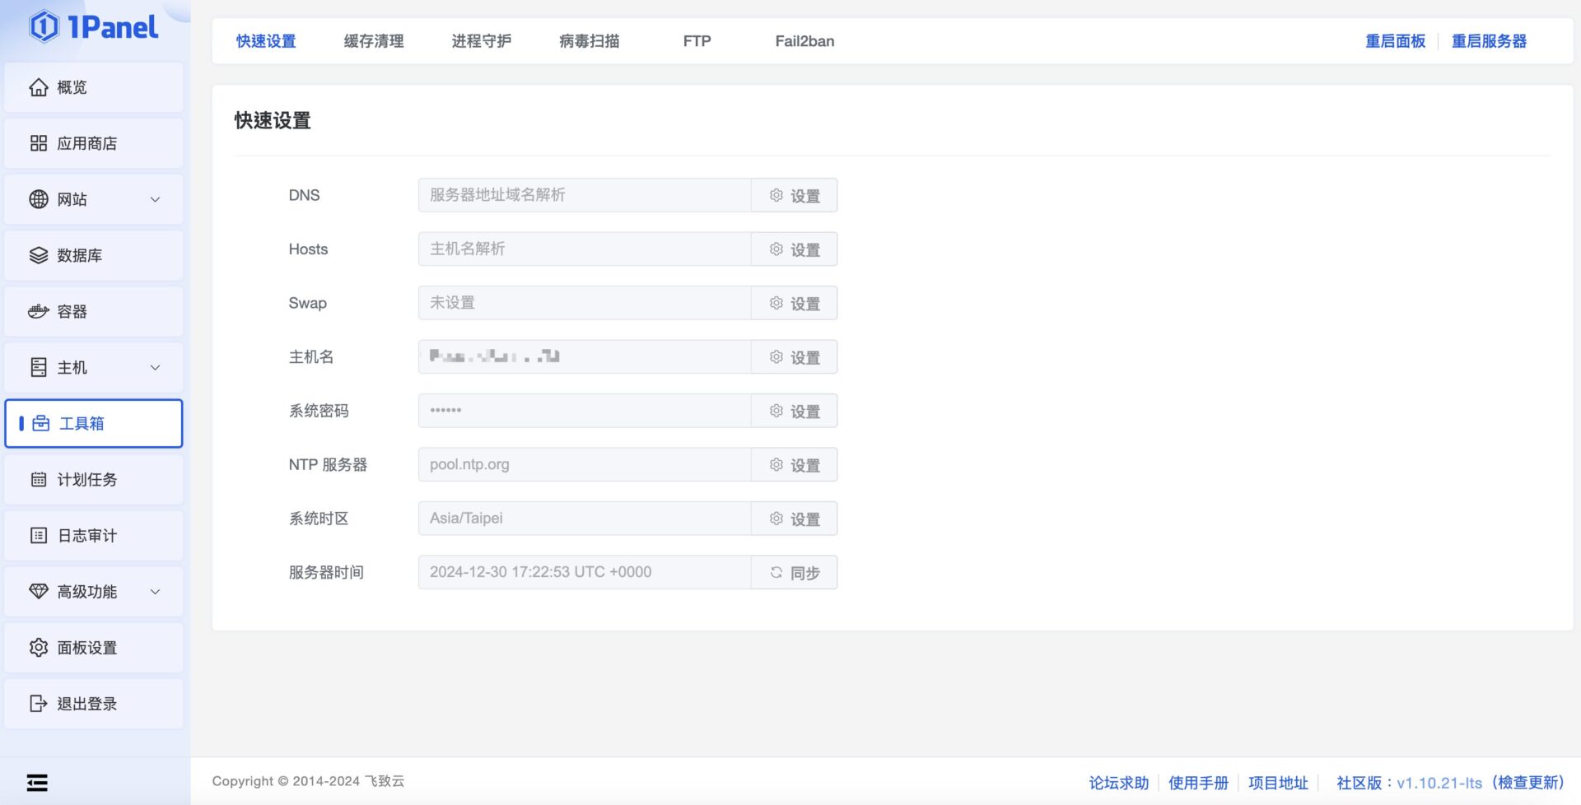The height and width of the screenshot is (805, 1581).
Task: Click gear icon in 主机名 row
Action: (x=777, y=356)
